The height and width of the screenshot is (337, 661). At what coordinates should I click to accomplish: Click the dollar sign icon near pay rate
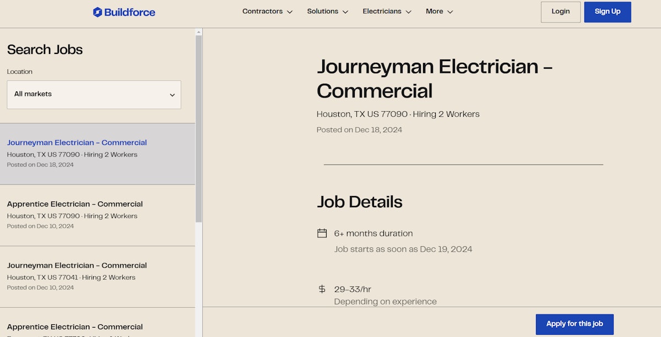322,289
